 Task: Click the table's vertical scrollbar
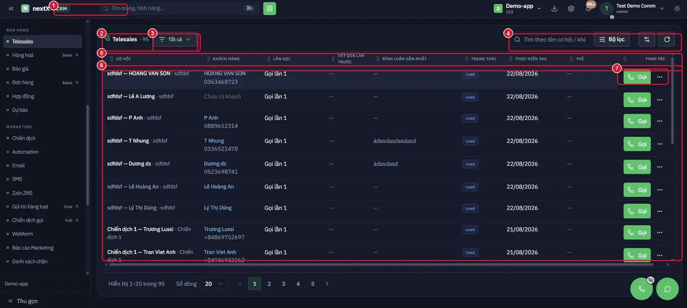tap(672, 101)
